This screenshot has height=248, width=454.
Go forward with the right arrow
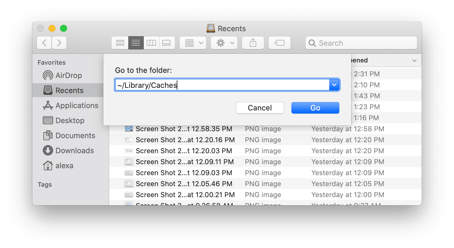[59, 43]
